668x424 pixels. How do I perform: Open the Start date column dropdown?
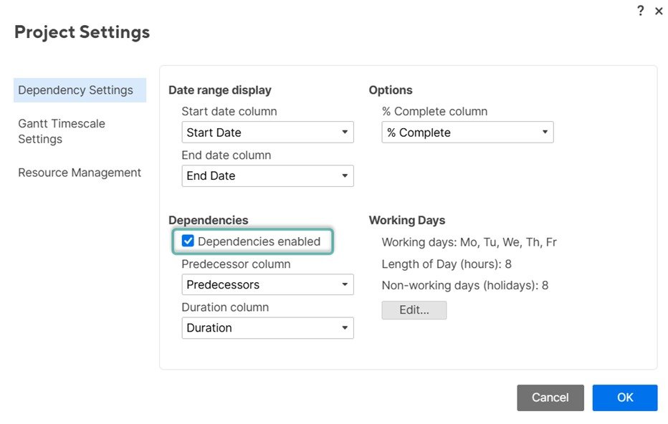[x=267, y=132]
